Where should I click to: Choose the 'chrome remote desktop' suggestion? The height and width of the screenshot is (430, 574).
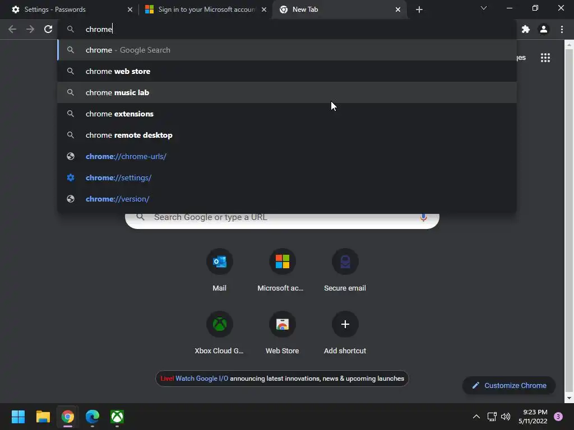[x=287, y=135]
